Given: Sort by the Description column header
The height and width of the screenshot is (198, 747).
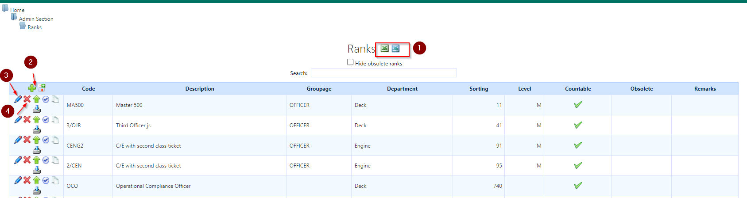Looking at the screenshot, I should pyautogui.click(x=200, y=89).
